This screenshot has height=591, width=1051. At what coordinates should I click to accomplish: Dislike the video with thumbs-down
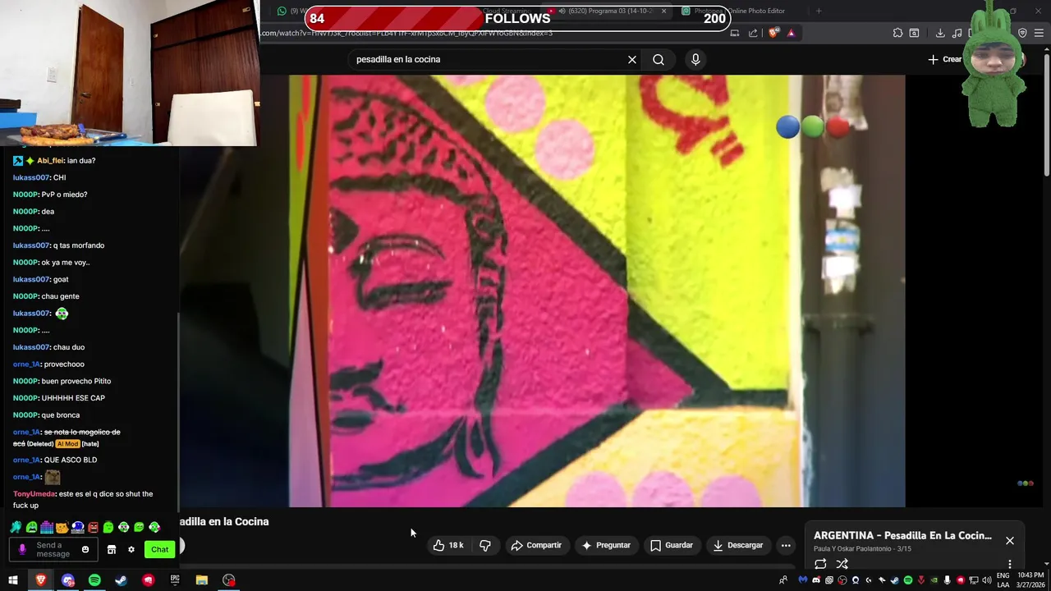click(485, 545)
